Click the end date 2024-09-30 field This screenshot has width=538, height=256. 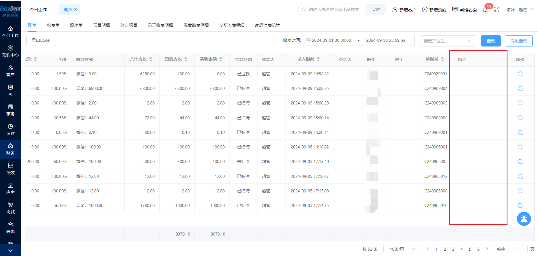(x=386, y=40)
